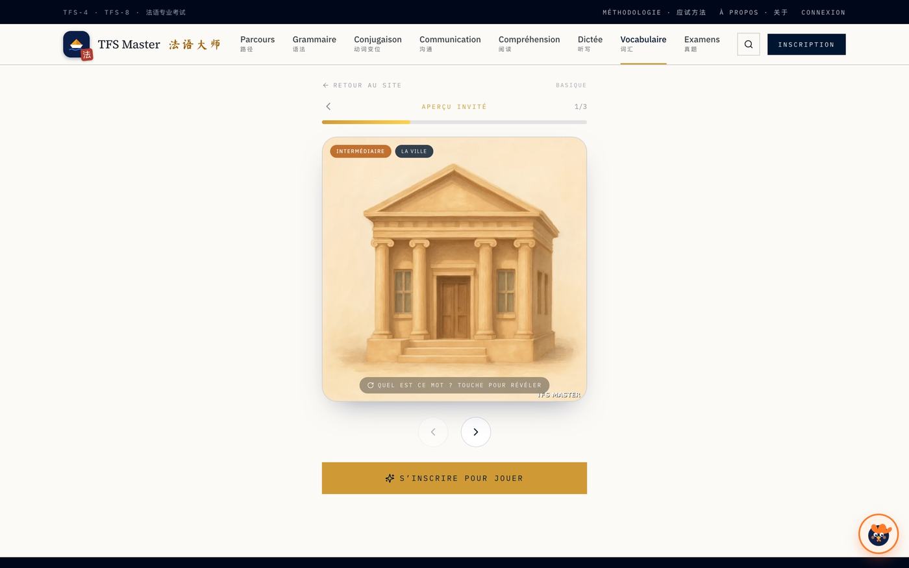Image resolution: width=909 pixels, height=568 pixels.
Task: Open the Grammaire menu
Action: pos(314,43)
